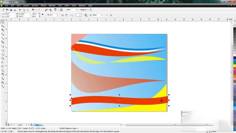Open the Welcome screen icon

tap(61, 10)
